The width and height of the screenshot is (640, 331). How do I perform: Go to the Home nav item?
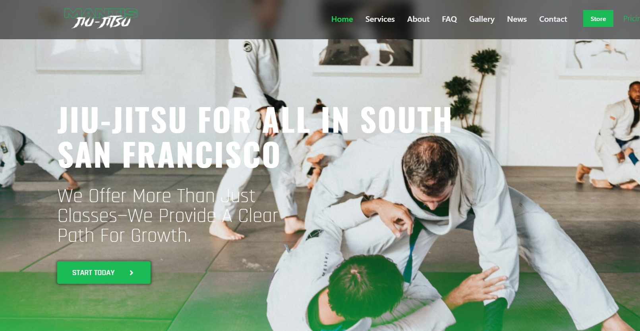click(342, 19)
